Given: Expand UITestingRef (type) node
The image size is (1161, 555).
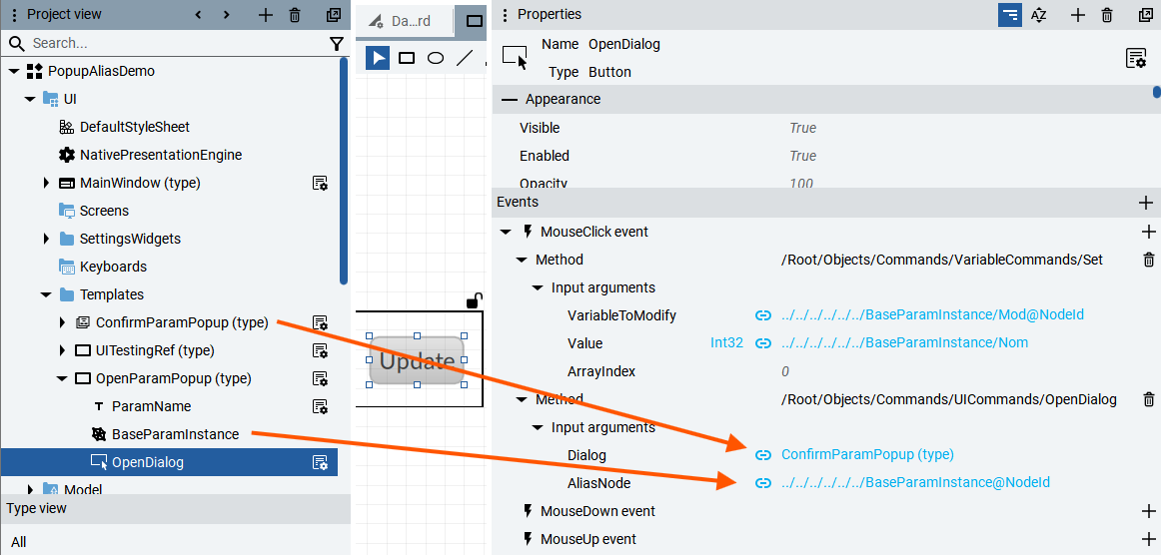Looking at the screenshot, I should 62,350.
